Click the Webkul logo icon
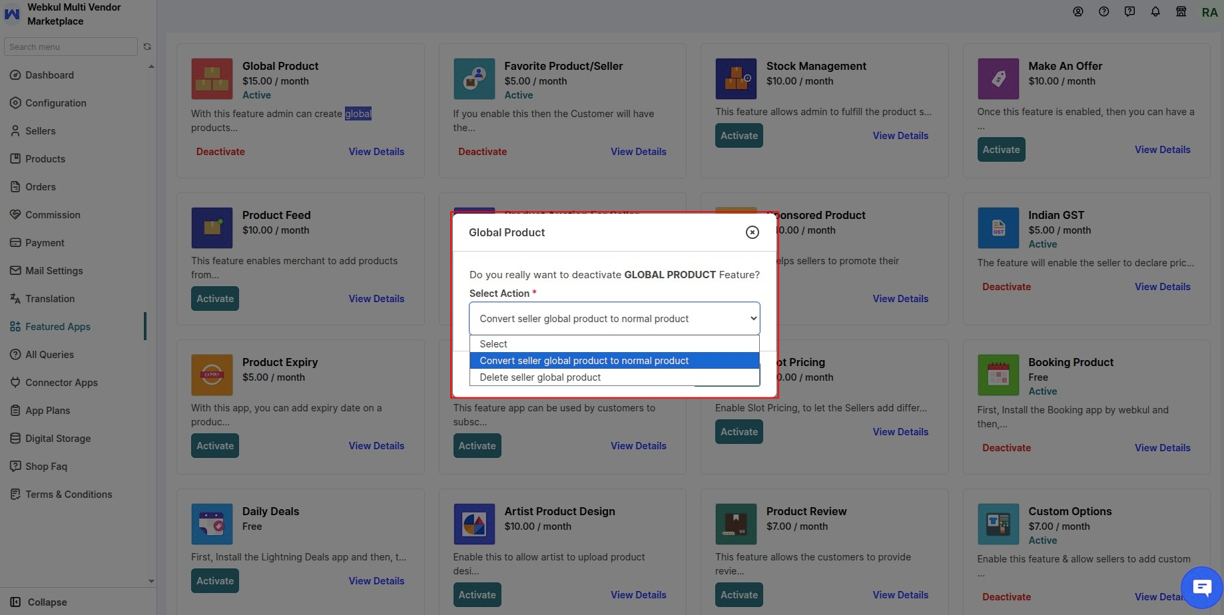Screen dimensions: 1224x615 pyautogui.click(x=12, y=13)
